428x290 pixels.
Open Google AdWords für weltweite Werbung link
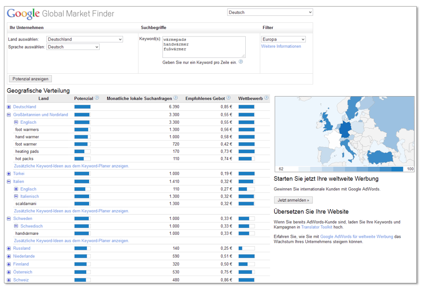point(357,237)
